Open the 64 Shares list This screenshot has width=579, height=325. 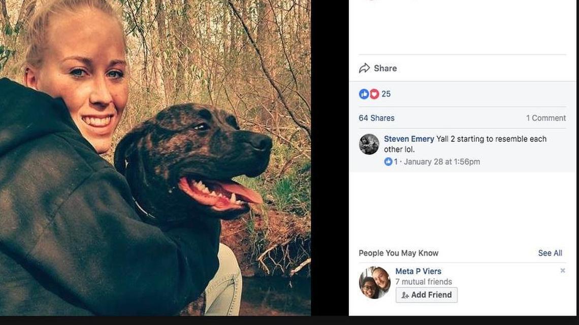click(x=376, y=118)
